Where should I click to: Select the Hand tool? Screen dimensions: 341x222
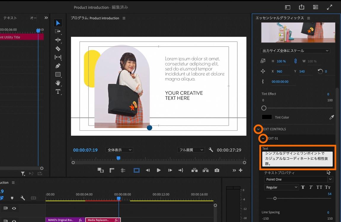58,83
